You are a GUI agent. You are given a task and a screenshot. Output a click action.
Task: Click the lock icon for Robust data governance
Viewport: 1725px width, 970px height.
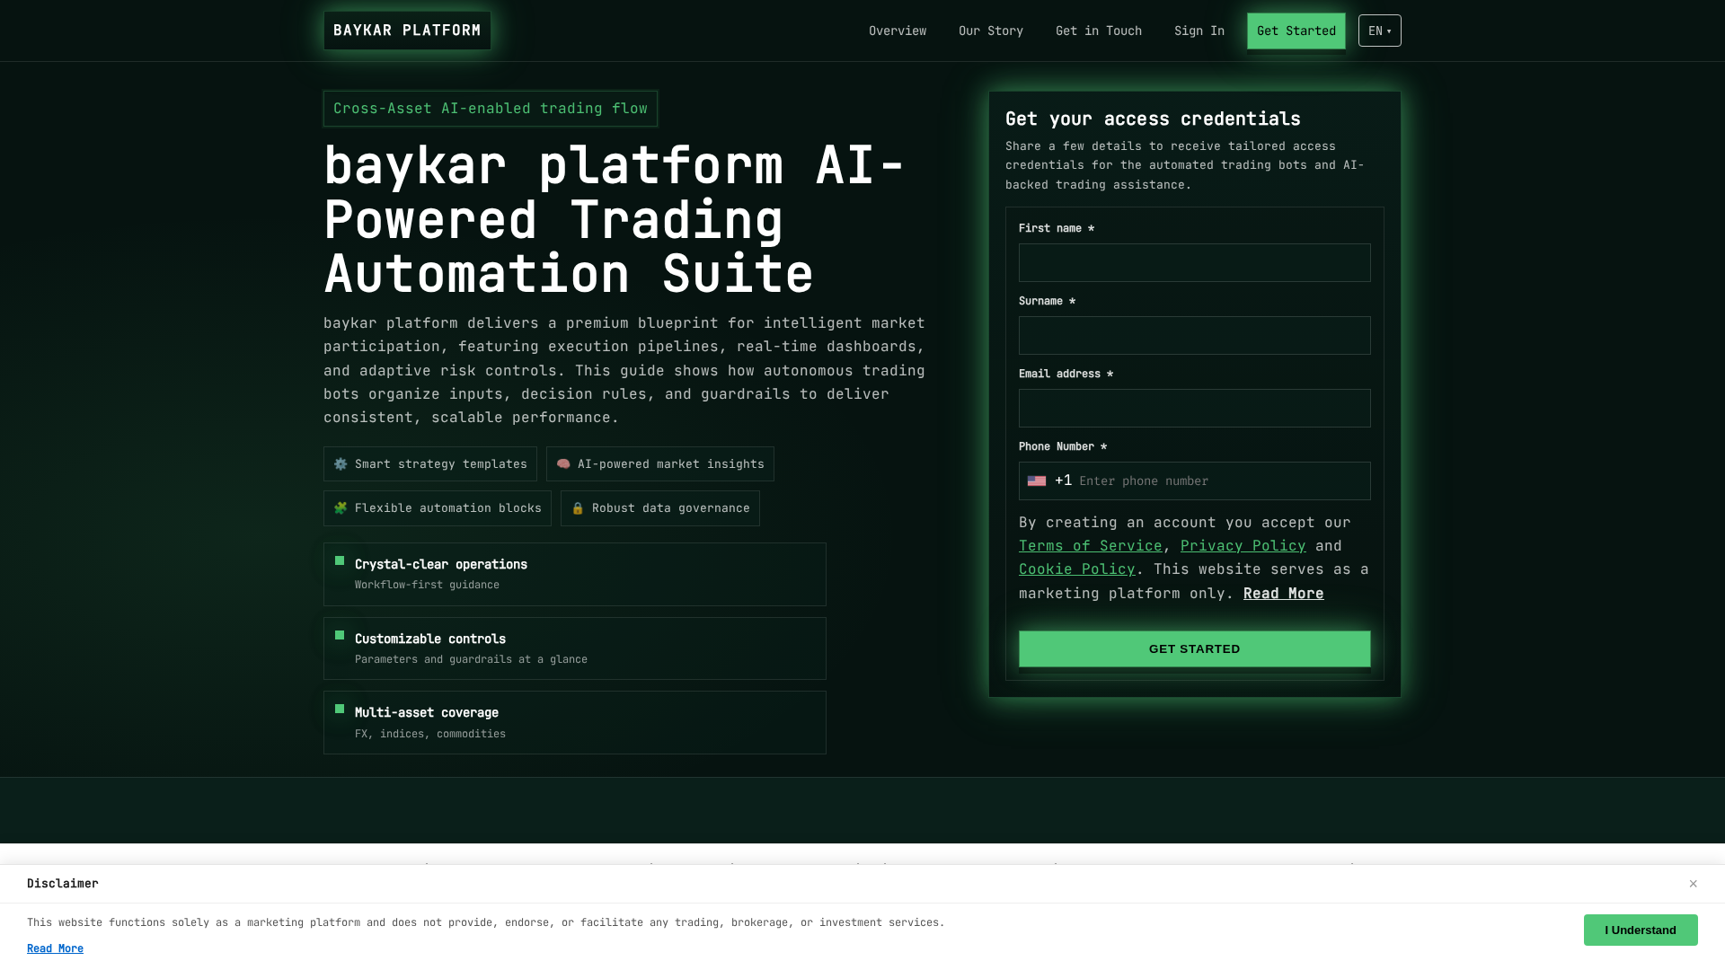pyautogui.click(x=578, y=508)
